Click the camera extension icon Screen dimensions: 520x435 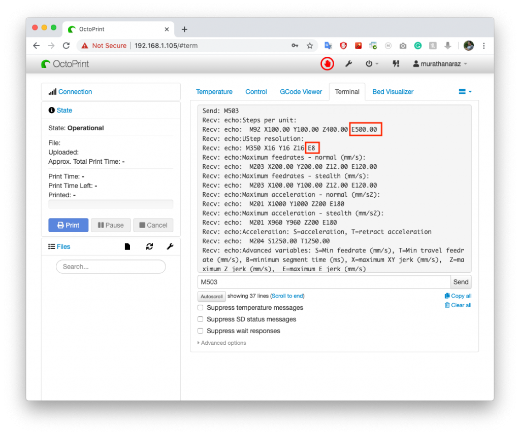point(403,46)
